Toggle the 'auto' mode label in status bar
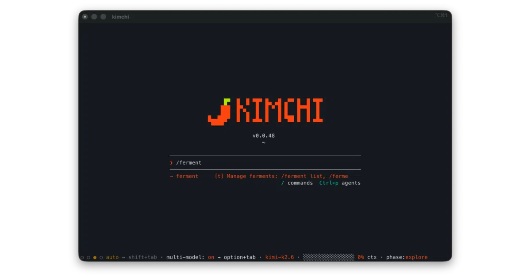 point(112,257)
